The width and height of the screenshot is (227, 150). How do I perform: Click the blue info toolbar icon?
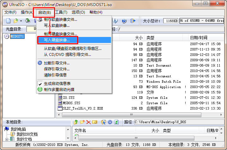[115, 21]
